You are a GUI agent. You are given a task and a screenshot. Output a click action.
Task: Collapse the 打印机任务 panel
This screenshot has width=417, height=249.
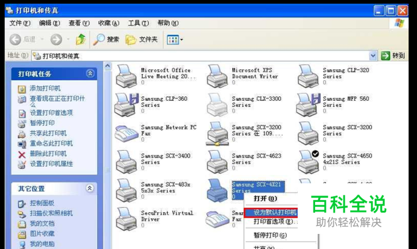90,74
